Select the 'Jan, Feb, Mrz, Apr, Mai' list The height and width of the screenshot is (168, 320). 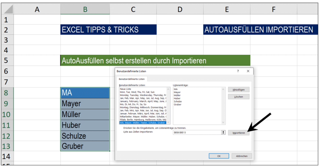click(x=143, y=110)
